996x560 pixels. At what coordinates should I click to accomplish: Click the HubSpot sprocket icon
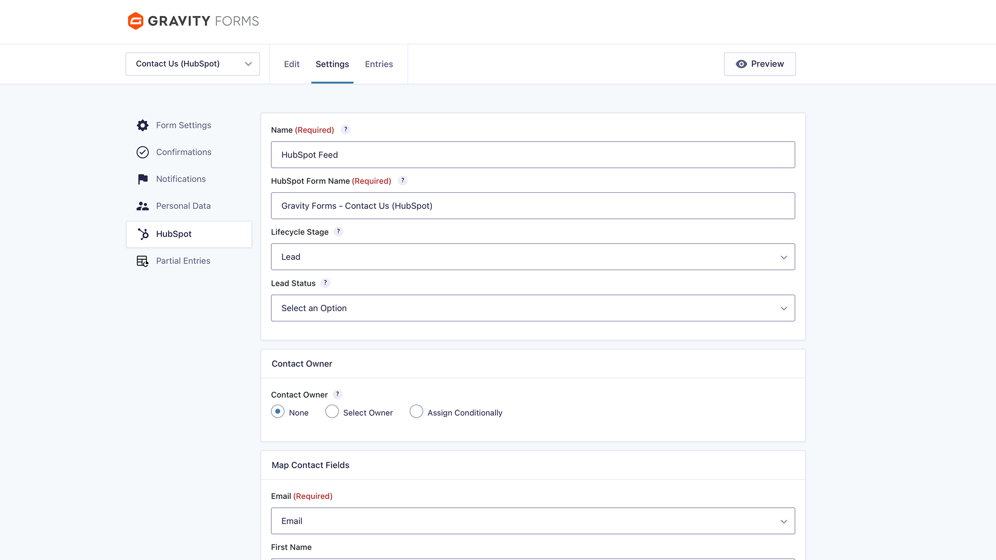143,234
